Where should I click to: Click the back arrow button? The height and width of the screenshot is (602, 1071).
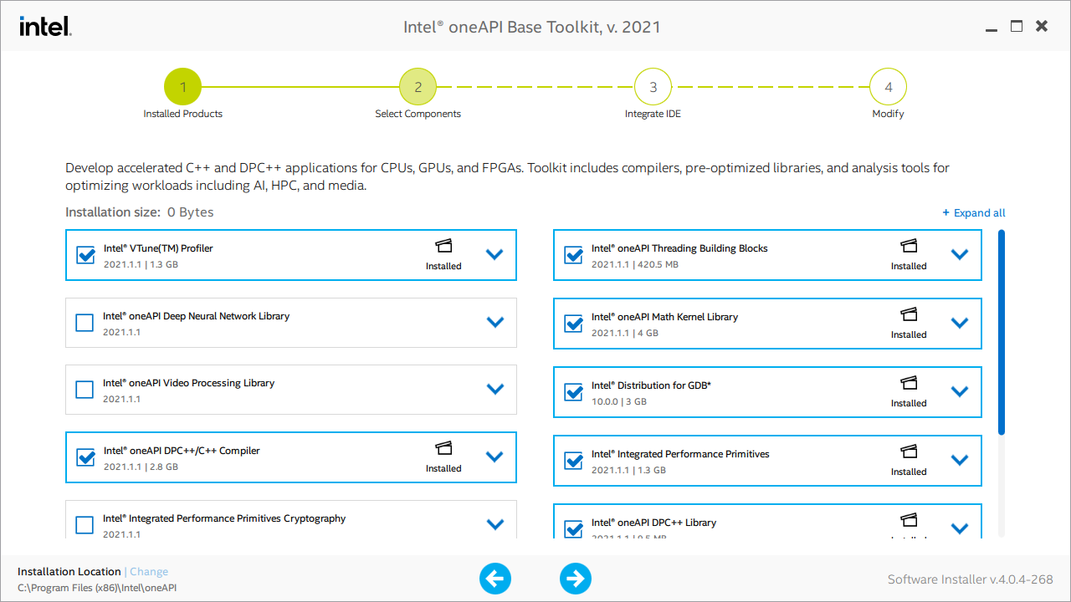click(x=495, y=579)
